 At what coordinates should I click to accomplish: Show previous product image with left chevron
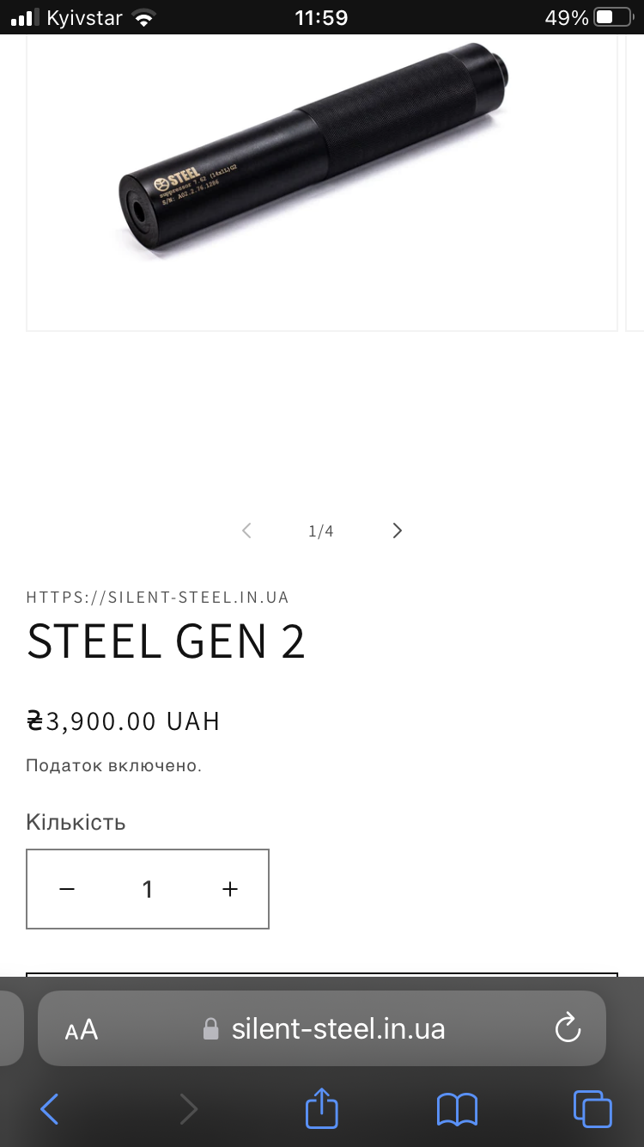246,531
